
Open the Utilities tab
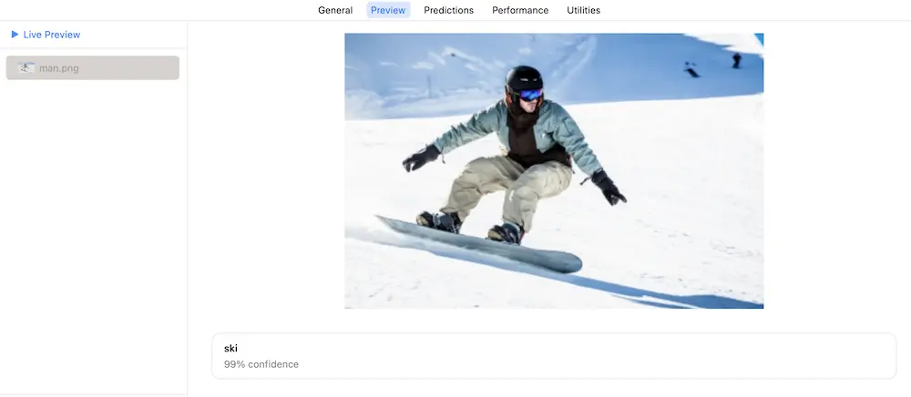pos(583,10)
